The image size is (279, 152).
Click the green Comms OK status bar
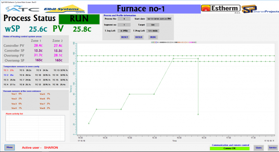230,148
